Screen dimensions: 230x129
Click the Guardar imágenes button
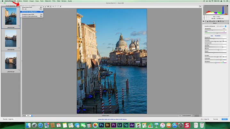[x=9, y=119]
